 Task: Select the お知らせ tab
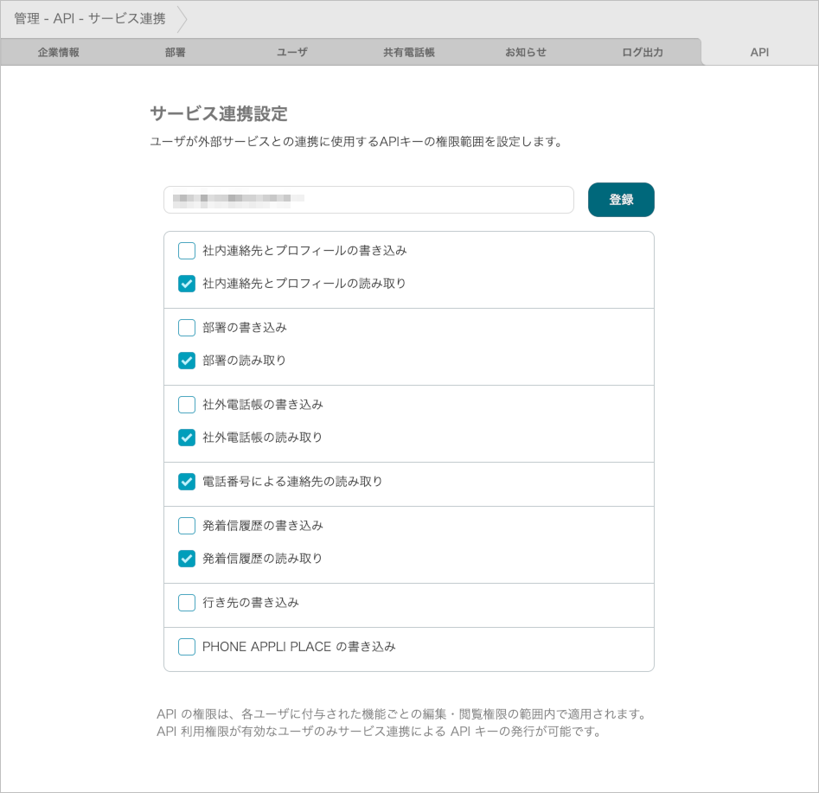(x=526, y=52)
